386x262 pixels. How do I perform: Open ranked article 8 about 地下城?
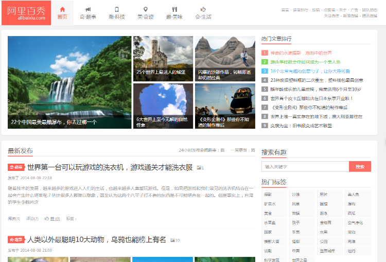click(x=317, y=117)
